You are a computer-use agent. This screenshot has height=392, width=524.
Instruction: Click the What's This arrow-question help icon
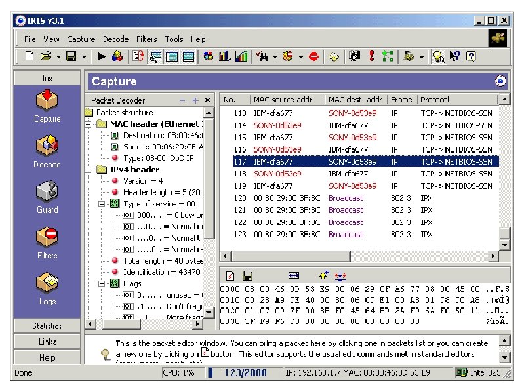pyautogui.click(x=454, y=56)
